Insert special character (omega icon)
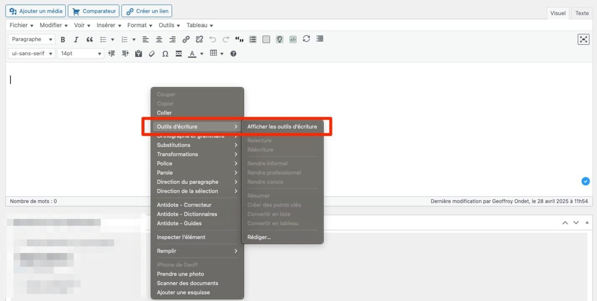The width and height of the screenshot is (597, 301). [165, 54]
